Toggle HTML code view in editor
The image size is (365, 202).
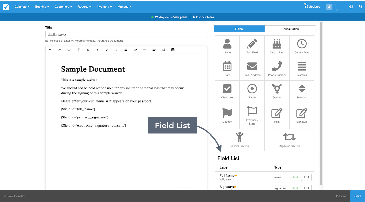pyautogui.click(x=69, y=50)
